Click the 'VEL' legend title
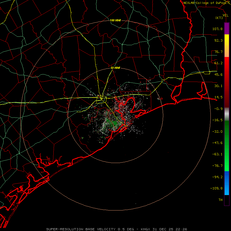The width and height of the screenshot is (231, 231). [225, 15]
